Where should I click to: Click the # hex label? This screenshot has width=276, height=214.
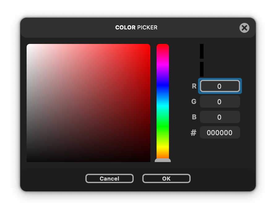(x=193, y=133)
